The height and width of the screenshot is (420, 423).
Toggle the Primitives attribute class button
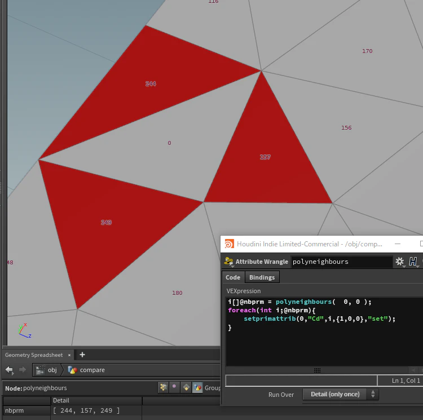click(186, 388)
